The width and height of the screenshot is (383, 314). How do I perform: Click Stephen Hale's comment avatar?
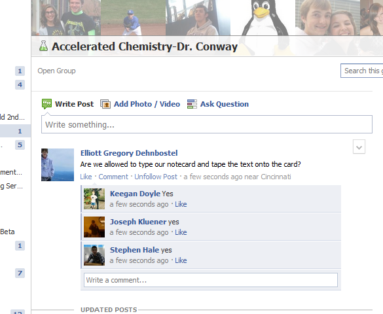coord(94,255)
